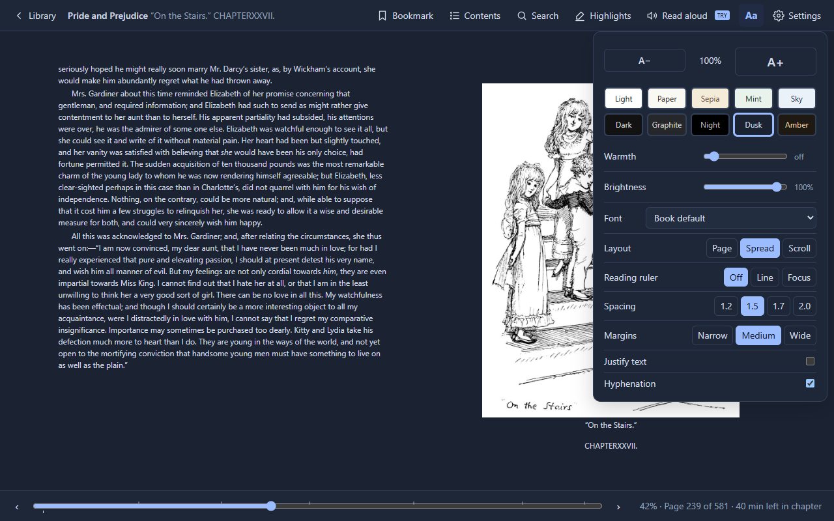
Task: Click the reading progress slider
Action: pyautogui.click(x=318, y=506)
